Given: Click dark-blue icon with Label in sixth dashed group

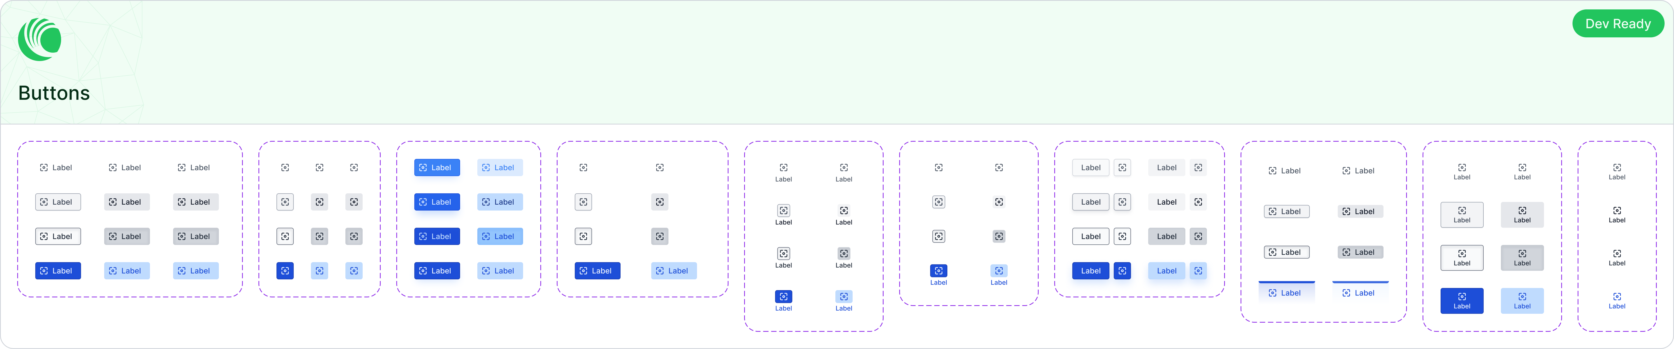Looking at the screenshot, I should click(x=938, y=275).
